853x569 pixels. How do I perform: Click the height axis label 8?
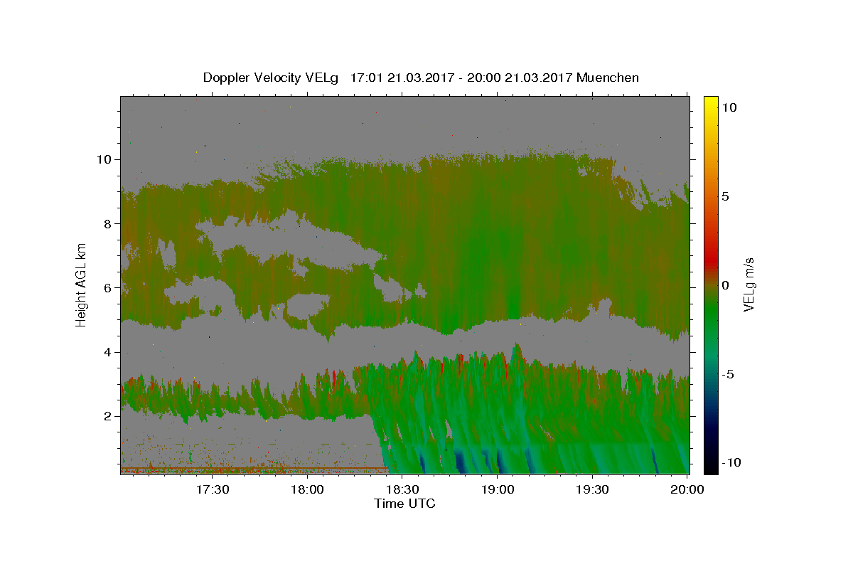tap(107, 223)
